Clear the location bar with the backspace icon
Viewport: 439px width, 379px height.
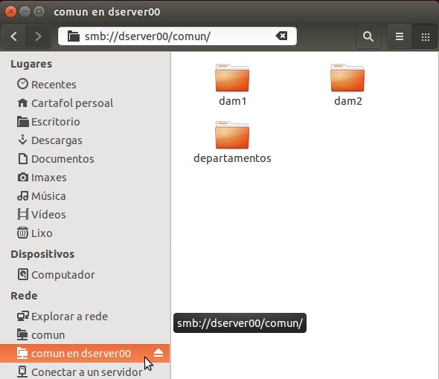click(281, 36)
